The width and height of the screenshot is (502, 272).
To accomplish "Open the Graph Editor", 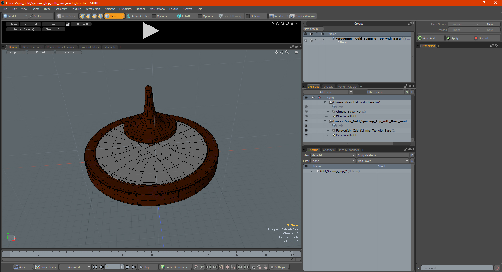I will (46, 267).
